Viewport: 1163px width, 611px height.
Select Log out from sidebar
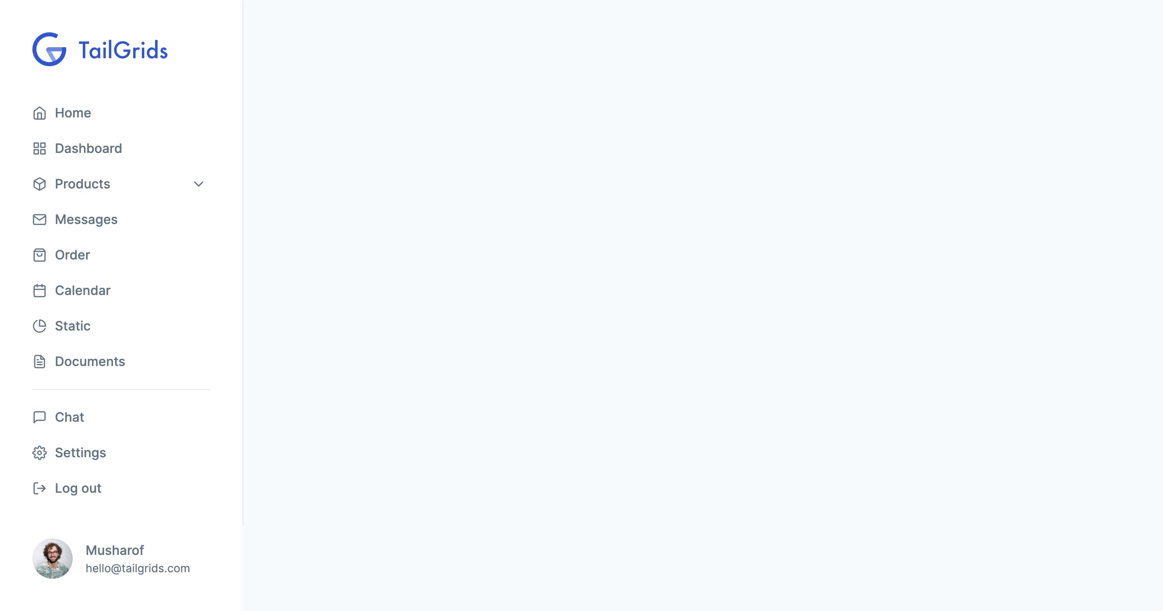[77, 488]
